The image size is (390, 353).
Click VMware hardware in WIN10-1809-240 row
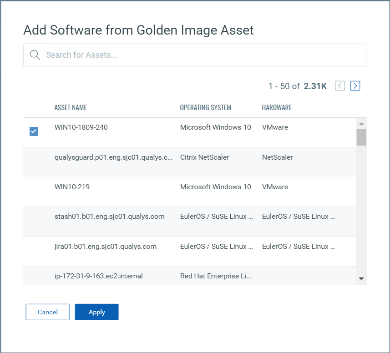point(275,127)
